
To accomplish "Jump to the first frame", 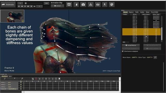I will [19, 6].
